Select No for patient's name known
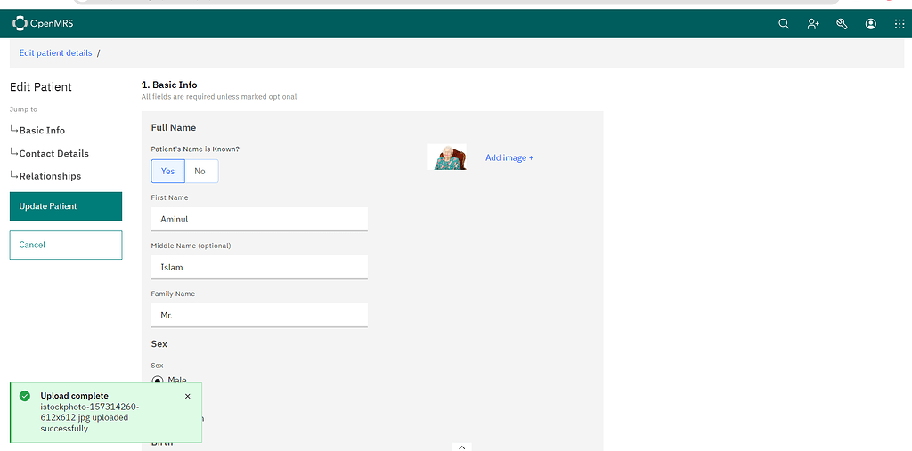The width and height of the screenshot is (912, 451). tap(200, 171)
